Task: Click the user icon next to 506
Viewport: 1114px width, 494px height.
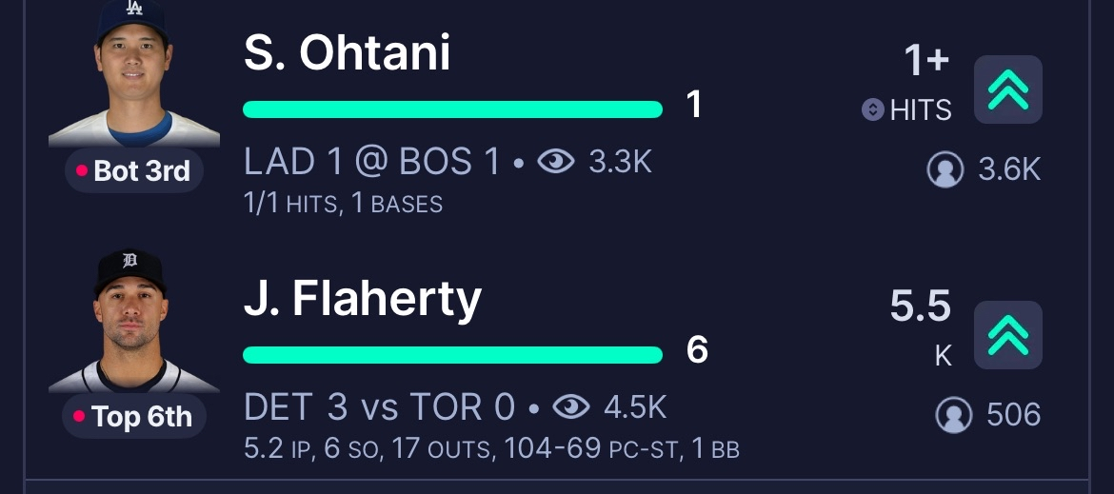Action: [953, 415]
